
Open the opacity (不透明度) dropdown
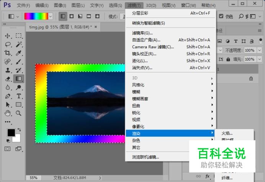click(259, 50)
